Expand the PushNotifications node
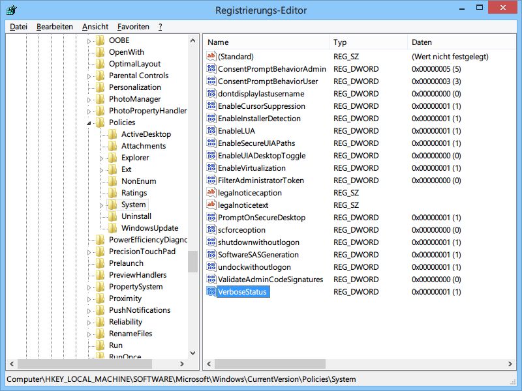Image resolution: width=522 pixels, height=391 pixels. pos(89,311)
